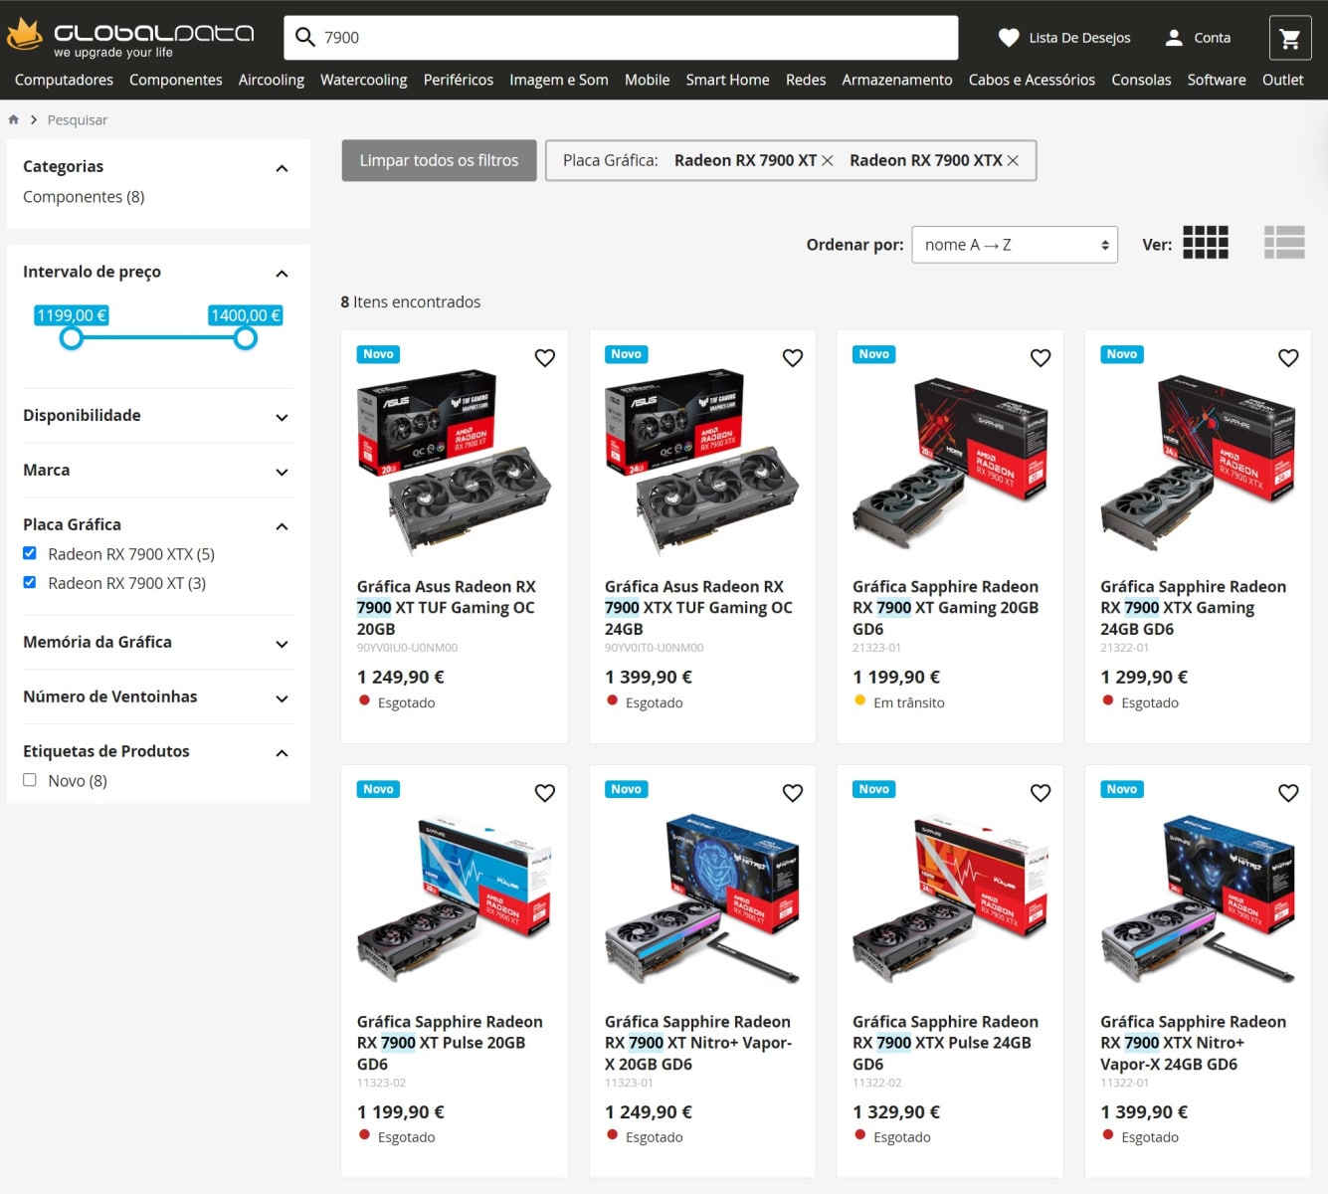Image resolution: width=1328 pixels, height=1194 pixels.
Task: Open the Componentes menu
Action: pyautogui.click(x=175, y=80)
